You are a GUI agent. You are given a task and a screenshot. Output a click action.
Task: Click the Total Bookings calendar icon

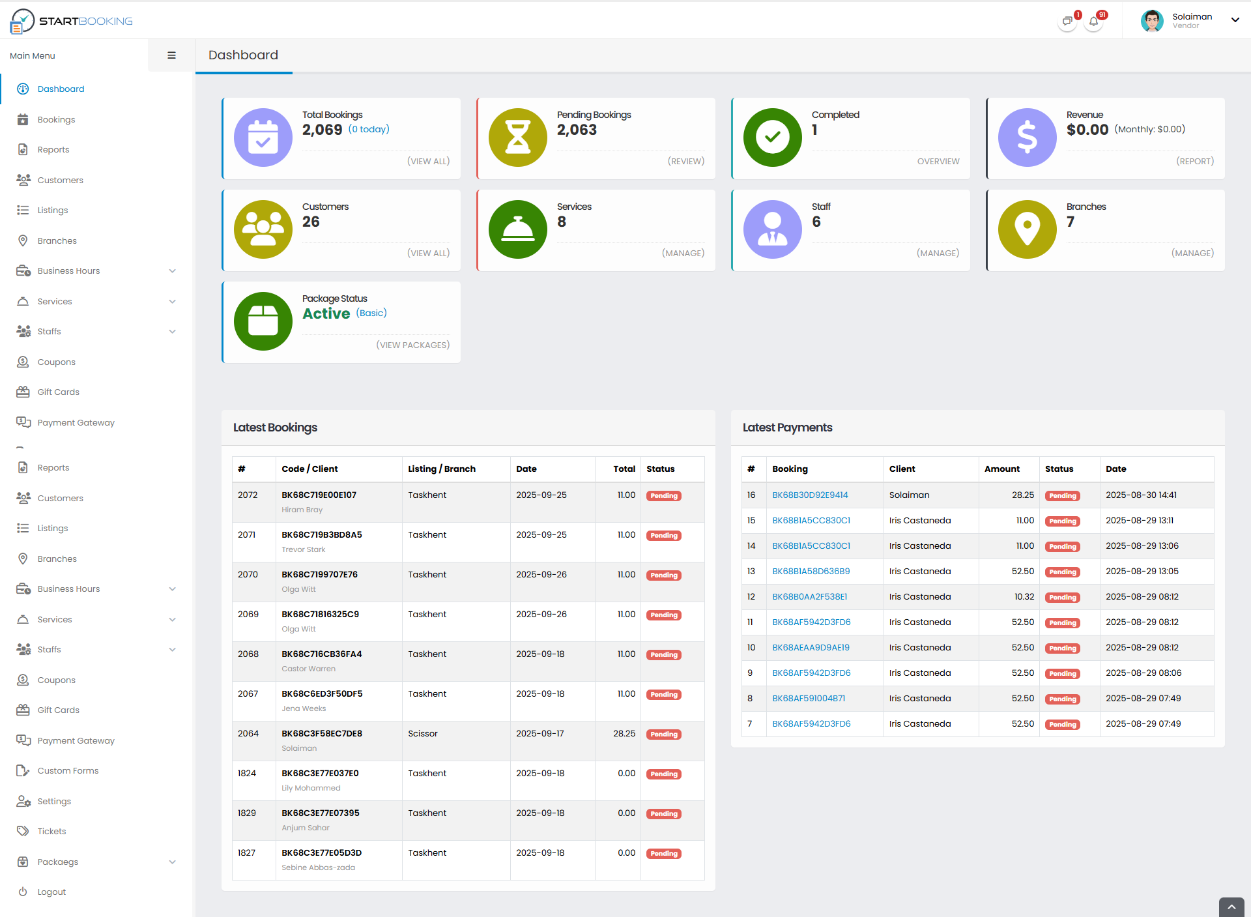click(x=263, y=138)
